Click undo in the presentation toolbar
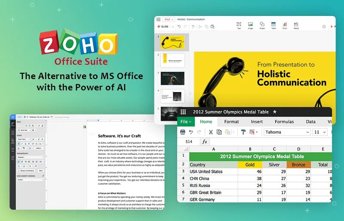This screenshot has height=221, width=344. [179, 27]
